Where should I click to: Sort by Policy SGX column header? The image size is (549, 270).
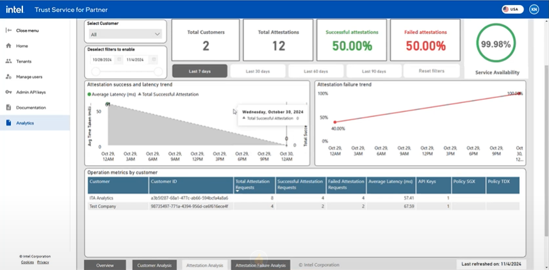pos(469,185)
